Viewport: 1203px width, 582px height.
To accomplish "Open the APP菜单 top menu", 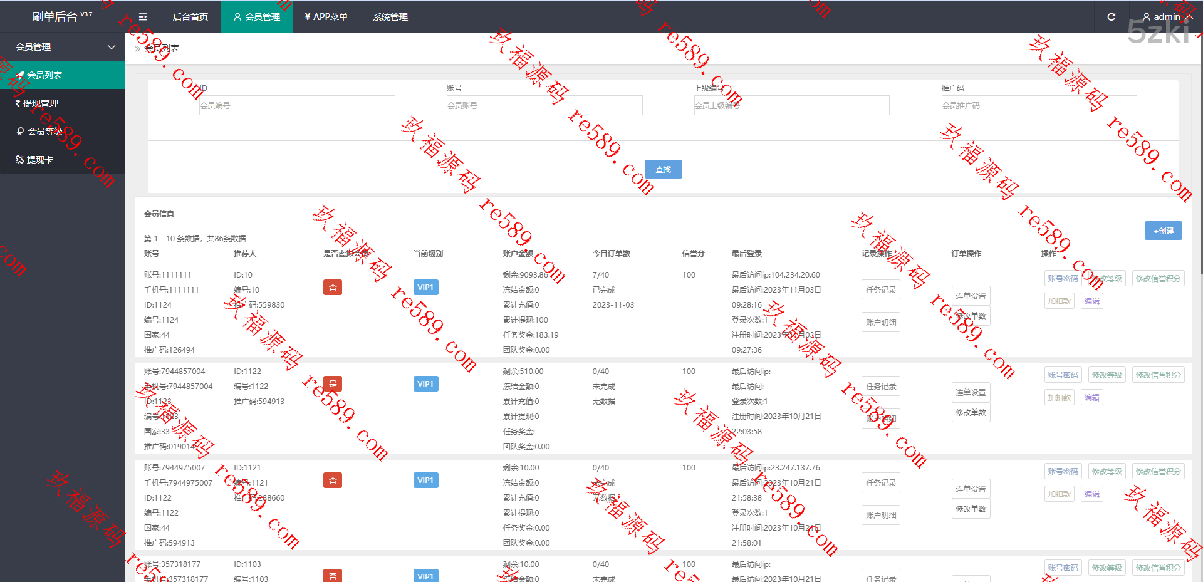I will pos(326,17).
